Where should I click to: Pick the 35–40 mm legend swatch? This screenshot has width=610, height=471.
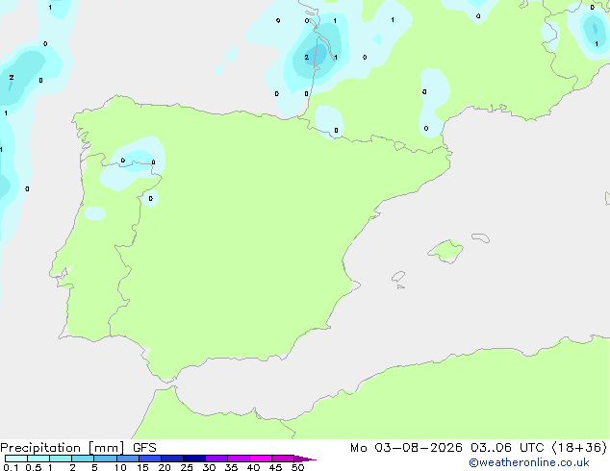238,459
